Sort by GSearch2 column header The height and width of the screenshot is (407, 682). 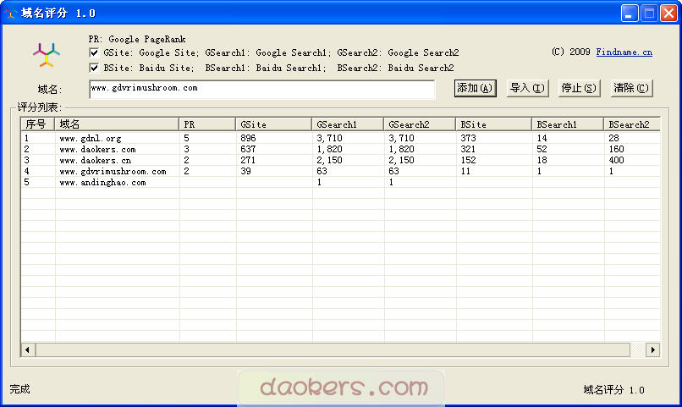420,124
